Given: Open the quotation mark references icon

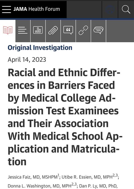Looking at the screenshot, I should (68, 30).
